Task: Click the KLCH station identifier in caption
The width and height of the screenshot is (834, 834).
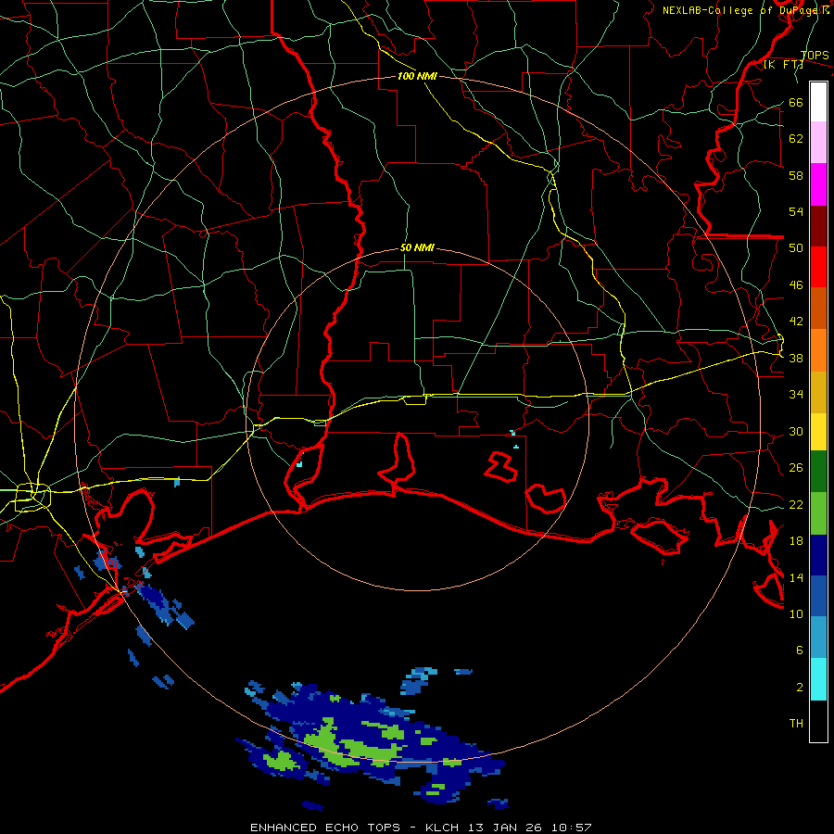Action: (442, 828)
